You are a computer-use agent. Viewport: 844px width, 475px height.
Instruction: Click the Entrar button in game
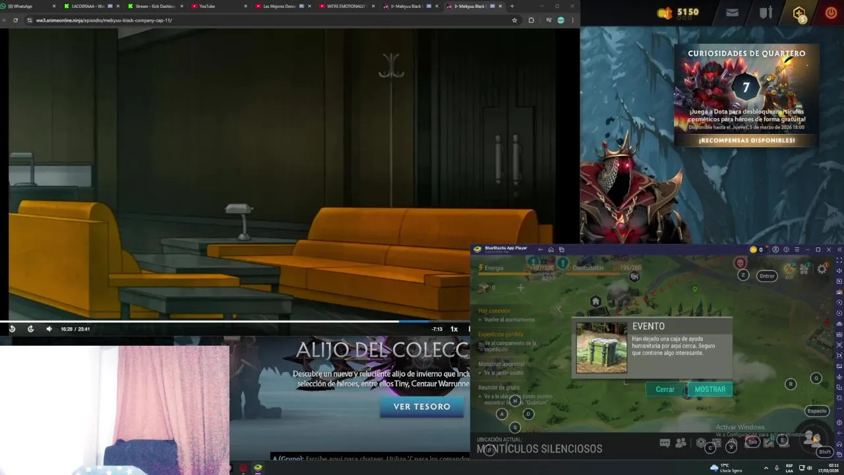[767, 276]
